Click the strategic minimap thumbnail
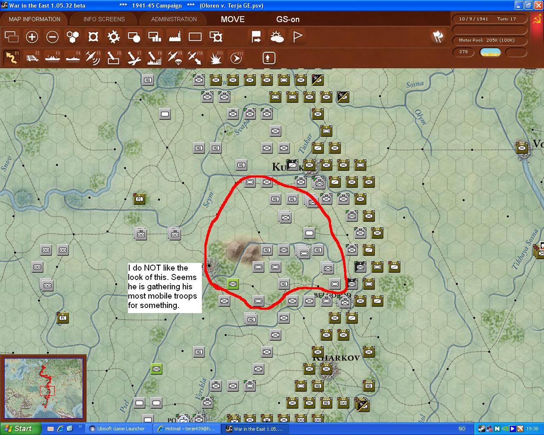This screenshot has width=544, height=435. click(43, 388)
